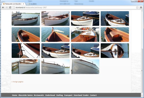Click the browser back arrow
144x98 pixels.
[x=3, y=7]
